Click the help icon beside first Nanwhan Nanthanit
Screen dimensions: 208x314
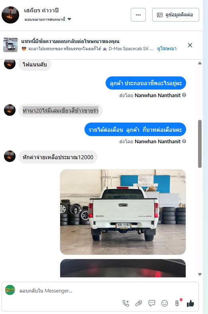[184, 95]
